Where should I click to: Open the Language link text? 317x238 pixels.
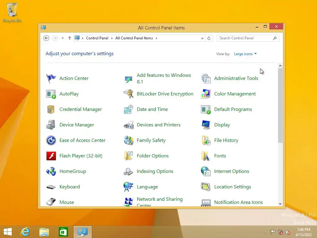click(x=147, y=187)
